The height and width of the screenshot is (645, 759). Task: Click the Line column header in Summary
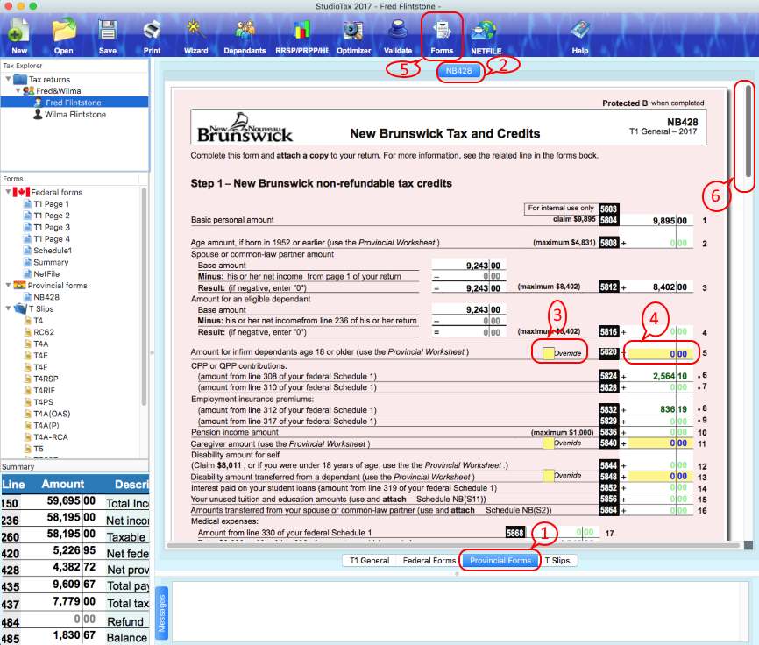[13, 484]
